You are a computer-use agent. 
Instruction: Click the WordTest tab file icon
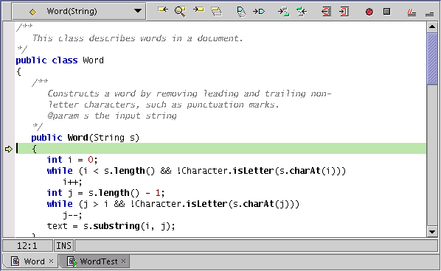point(72,261)
